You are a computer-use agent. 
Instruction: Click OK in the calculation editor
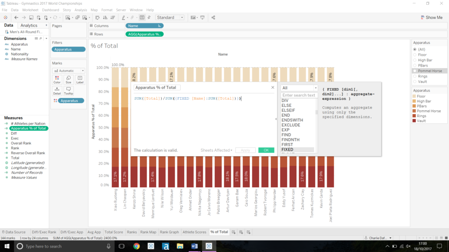(x=266, y=150)
